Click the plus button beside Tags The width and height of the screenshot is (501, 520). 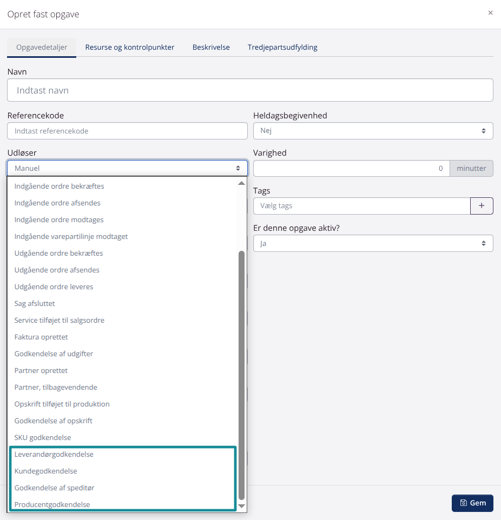point(482,206)
